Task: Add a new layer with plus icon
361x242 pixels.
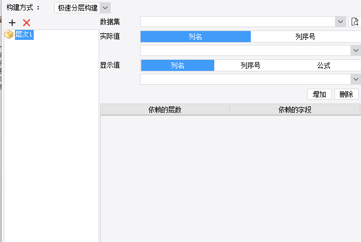Action: coord(12,23)
